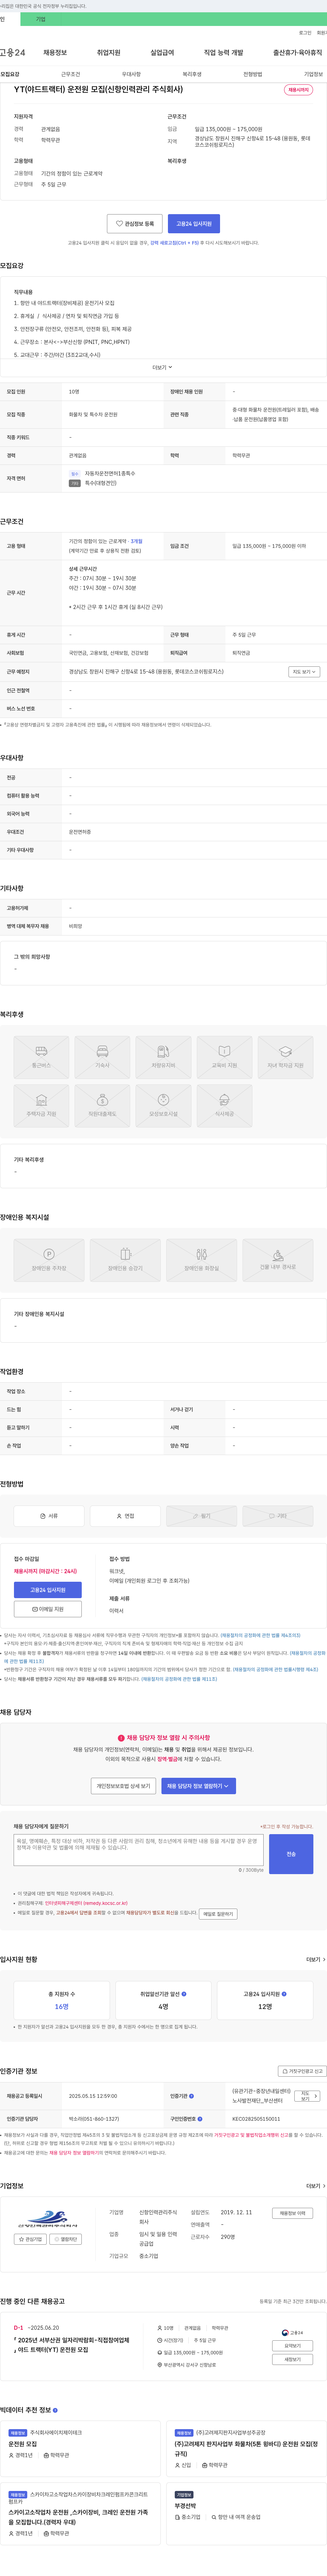The height and width of the screenshot is (2576, 327).
Task: Click the info icon beside 인증기관
Action: coord(191,2096)
